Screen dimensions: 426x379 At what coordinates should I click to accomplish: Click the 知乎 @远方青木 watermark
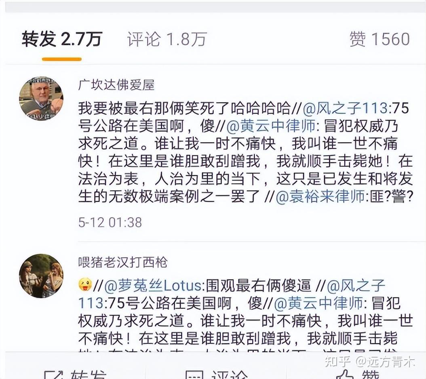pos(370,362)
